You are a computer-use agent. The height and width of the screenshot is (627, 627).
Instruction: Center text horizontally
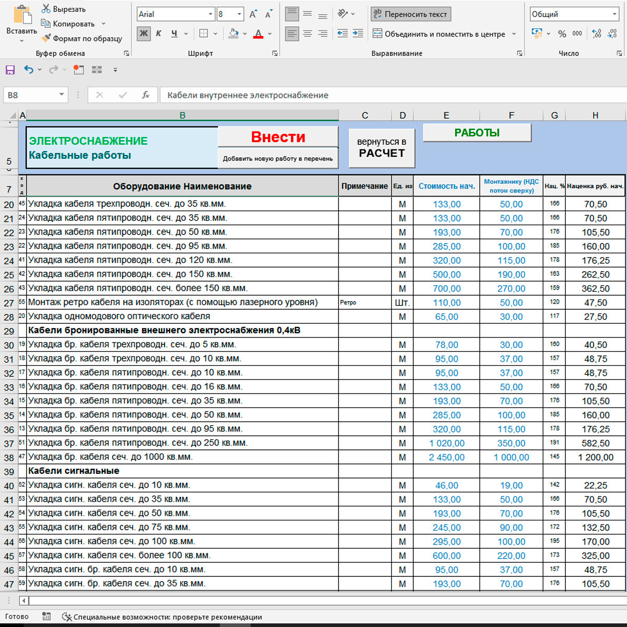[x=307, y=33]
